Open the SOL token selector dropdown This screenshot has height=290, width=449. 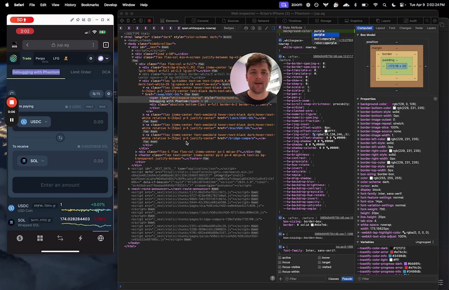pos(33,161)
